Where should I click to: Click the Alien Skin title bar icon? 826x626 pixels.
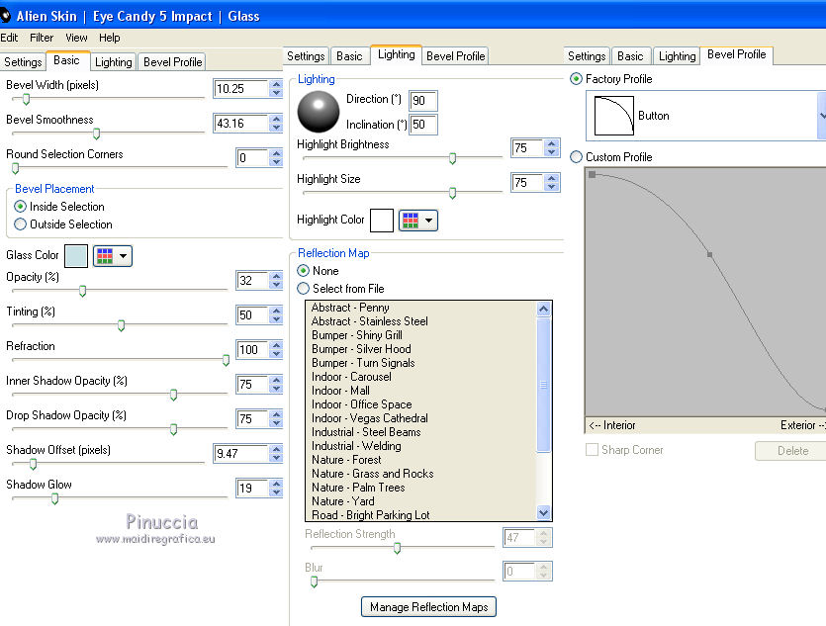point(7,15)
